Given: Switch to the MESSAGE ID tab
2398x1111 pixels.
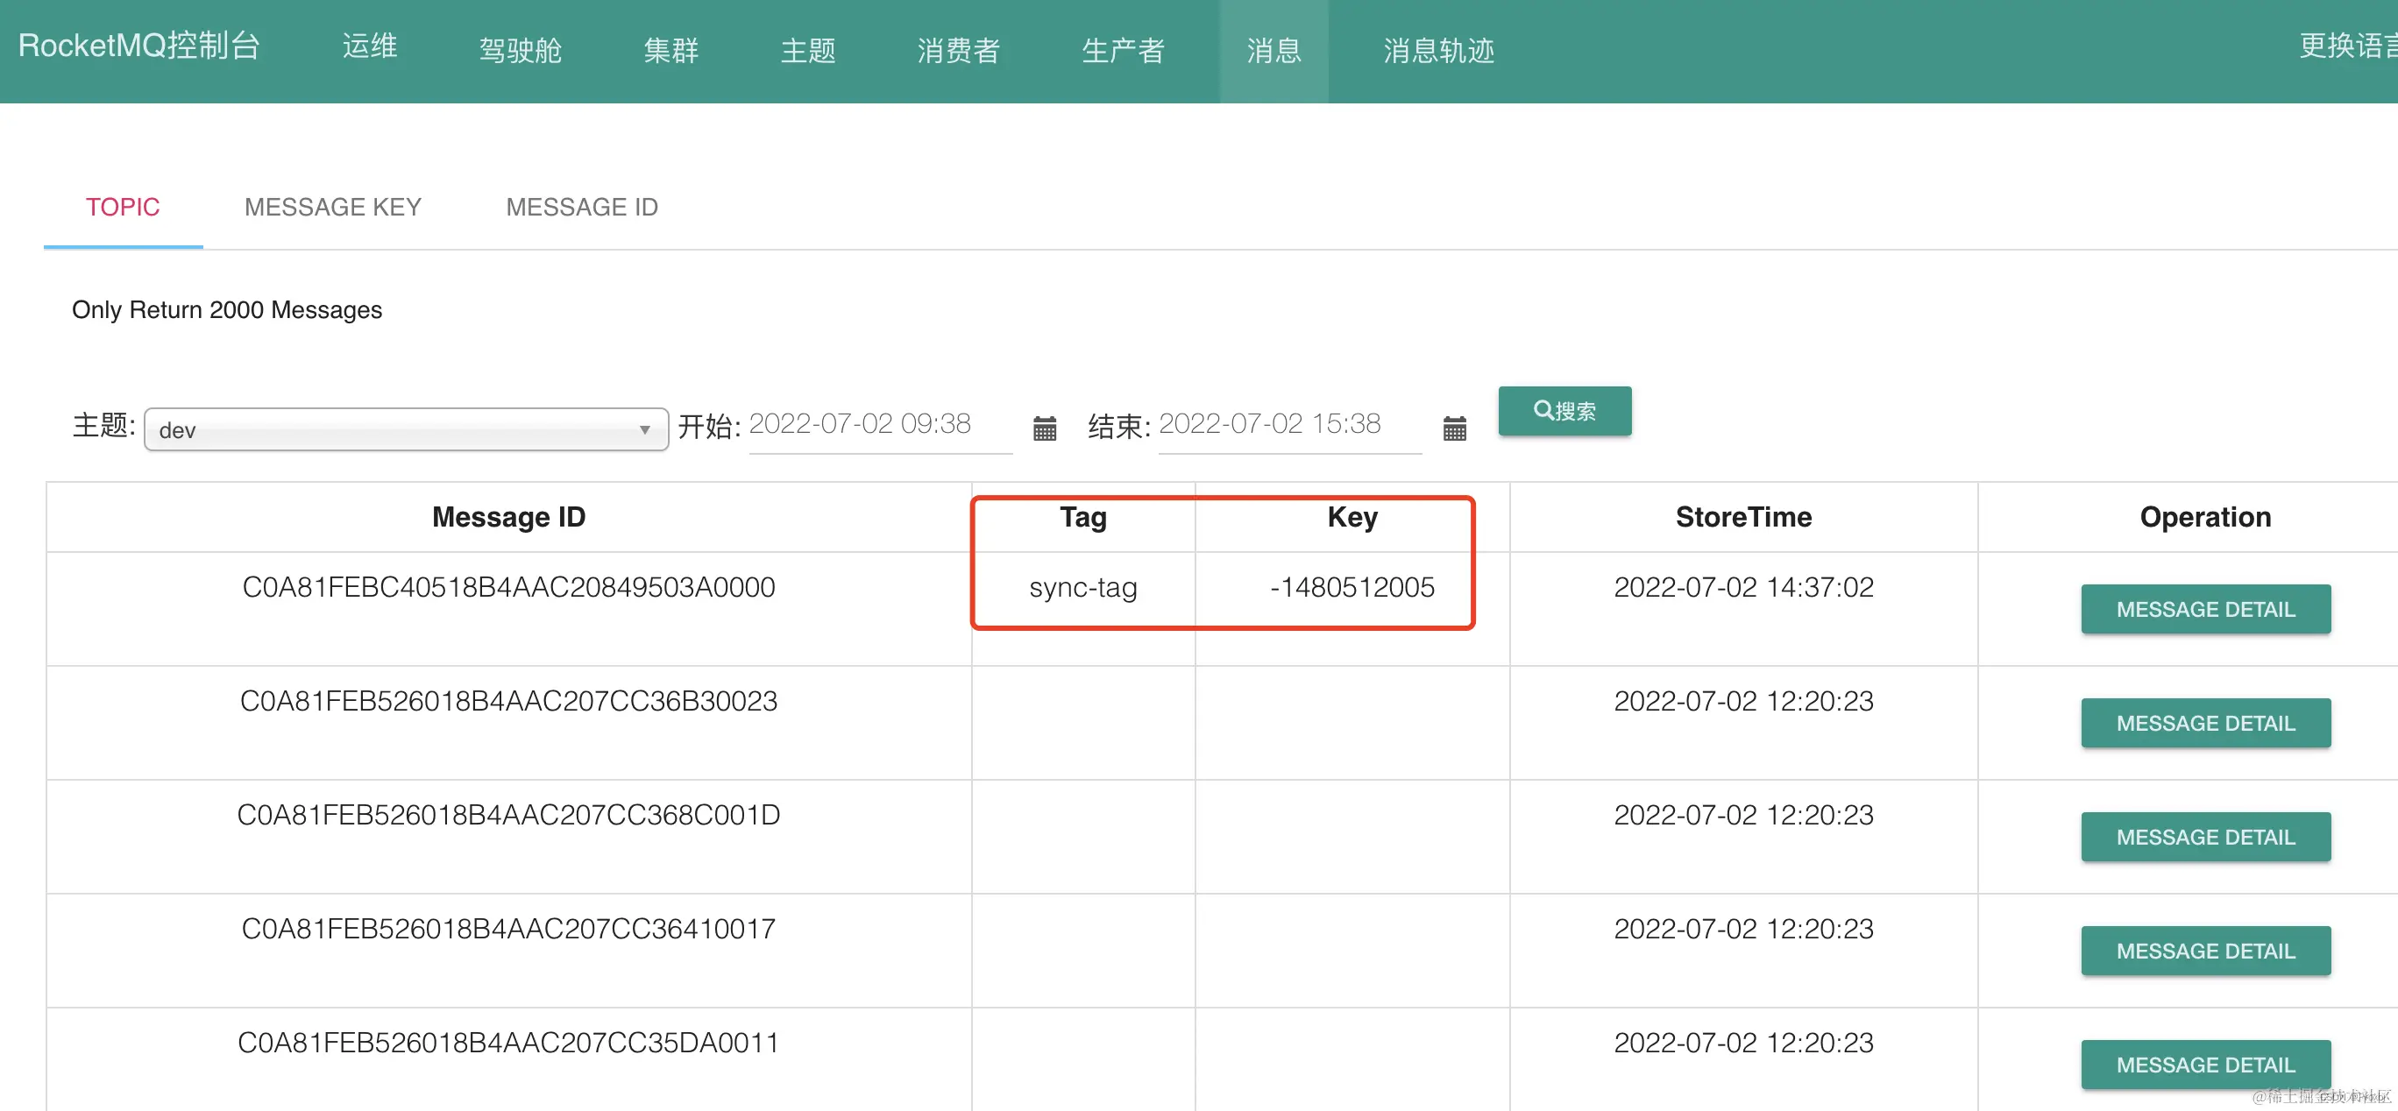Looking at the screenshot, I should (582, 207).
